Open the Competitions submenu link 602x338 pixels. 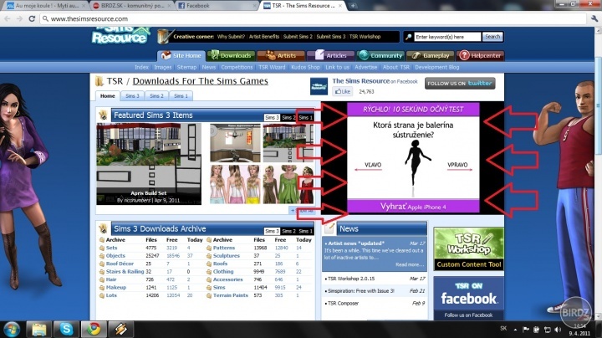pos(237,67)
